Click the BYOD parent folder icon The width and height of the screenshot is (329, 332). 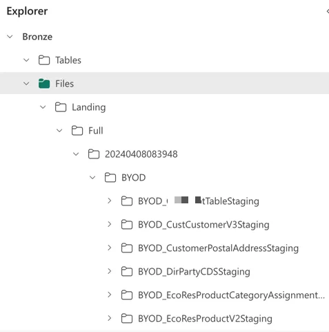pos(110,178)
